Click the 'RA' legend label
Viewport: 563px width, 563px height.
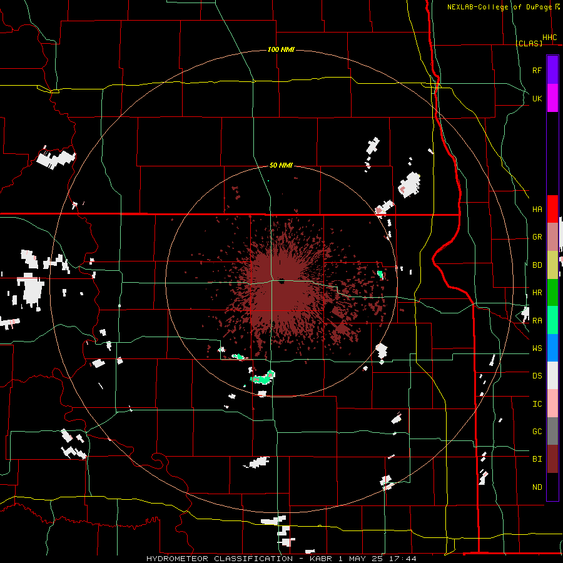click(537, 321)
